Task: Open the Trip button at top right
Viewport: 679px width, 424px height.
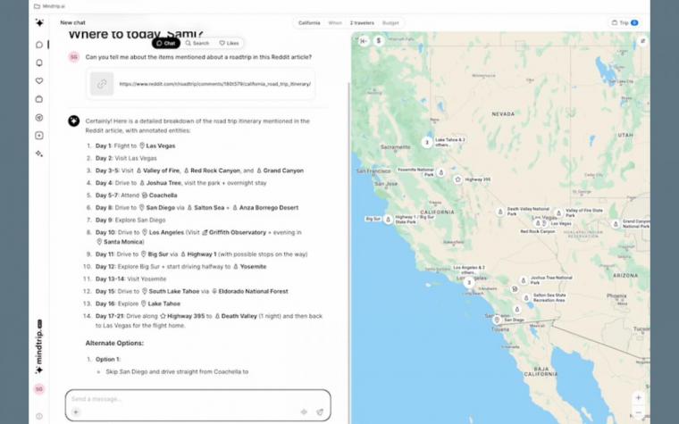Action: pyautogui.click(x=625, y=23)
